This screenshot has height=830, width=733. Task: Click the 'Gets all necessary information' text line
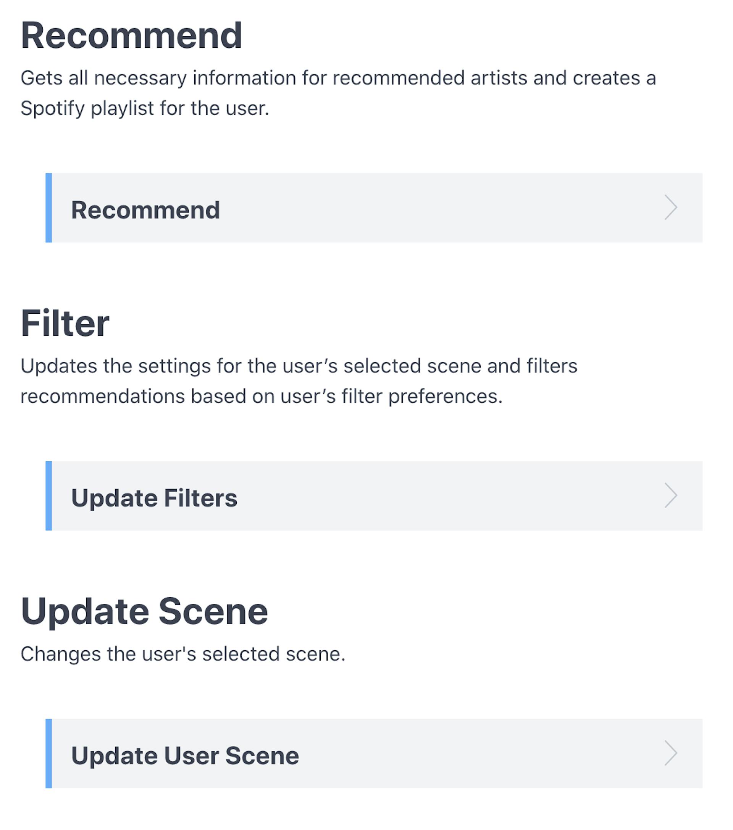(338, 78)
